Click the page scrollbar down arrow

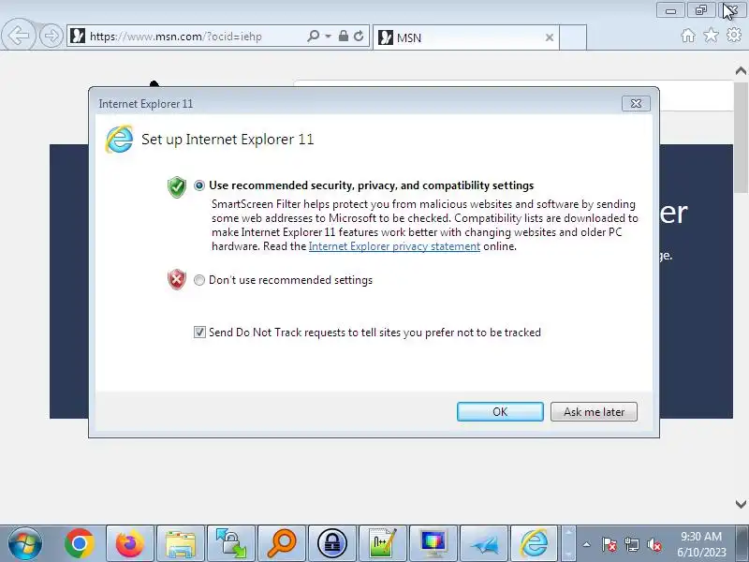point(741,504)
